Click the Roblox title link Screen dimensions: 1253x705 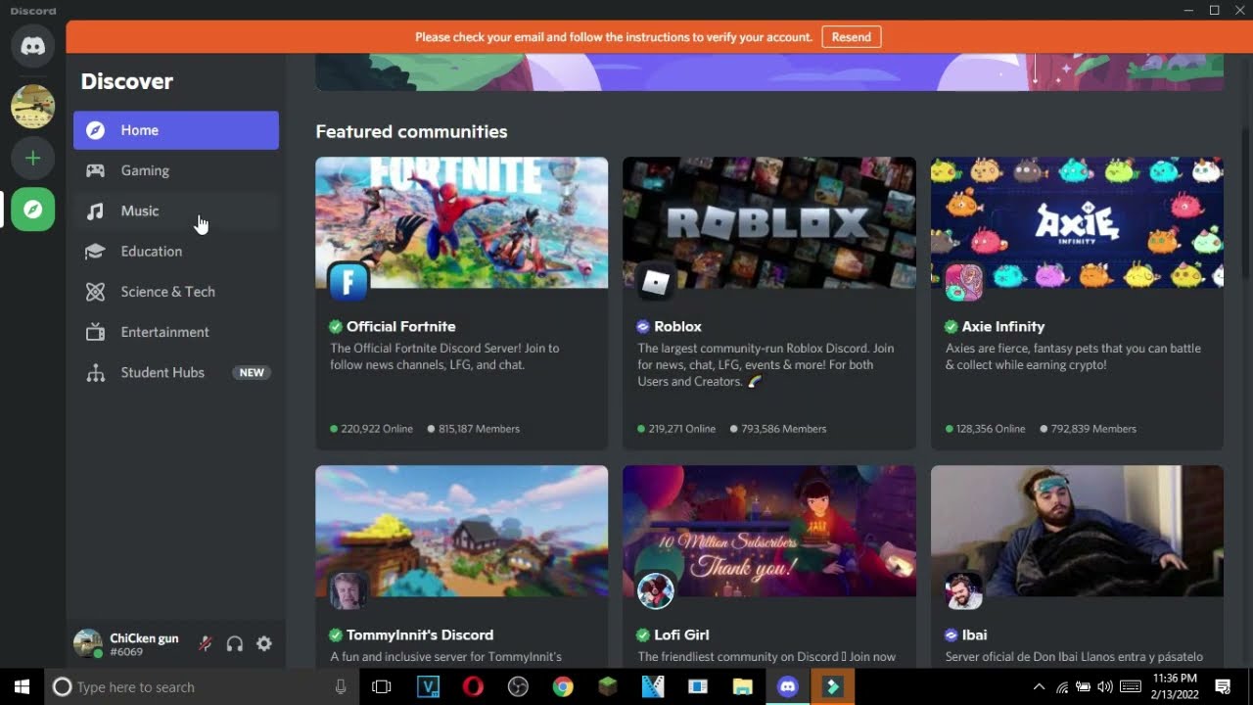[x=677, y=326]
